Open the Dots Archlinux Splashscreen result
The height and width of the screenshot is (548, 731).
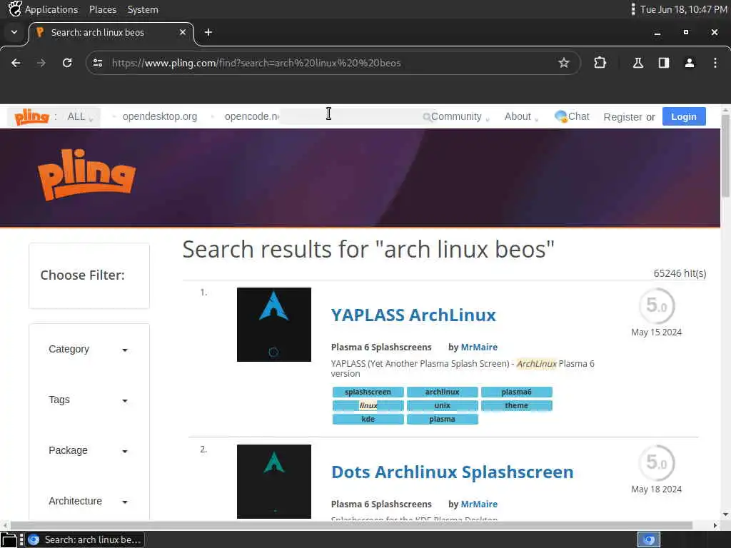click(x=452, y=472)
